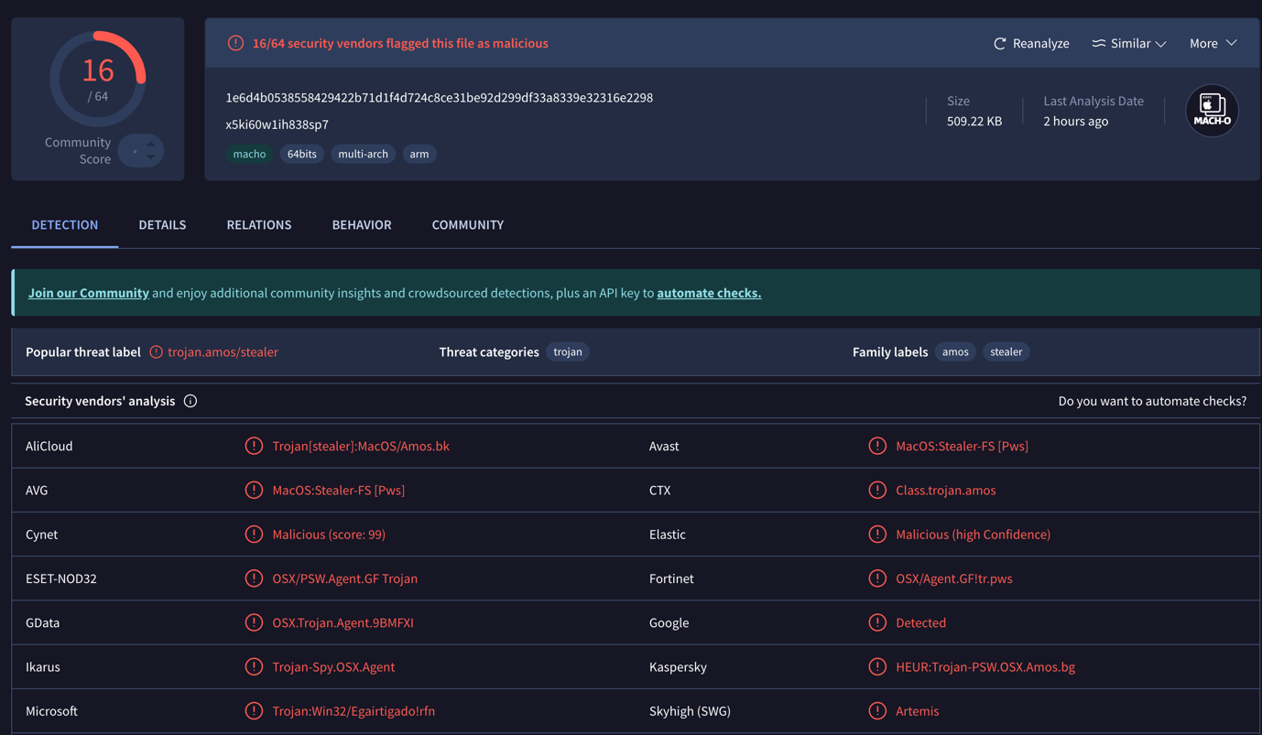Viewport: 1262px width, 735px height.
Task: Click the trojan.amos/stealer threat label
Action: (223, 351)
